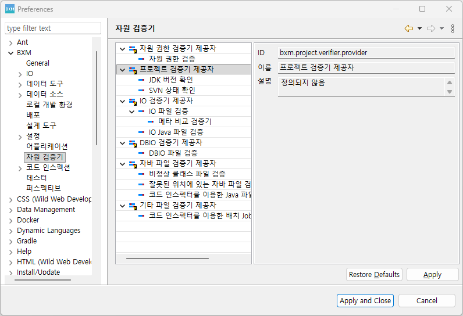
Task: Collapse the IO 파일 검증 node
Action: click(132, 112)
